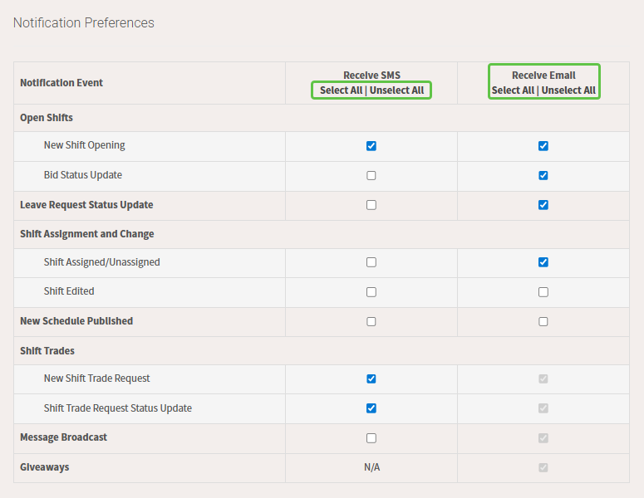
Task: Check SMS for New Schedule Published
Action: coord(371,321)
